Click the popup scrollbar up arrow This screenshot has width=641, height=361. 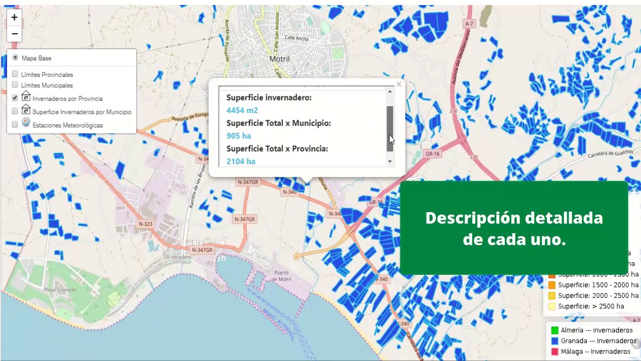pyautogui.click(x=390, y=91)
